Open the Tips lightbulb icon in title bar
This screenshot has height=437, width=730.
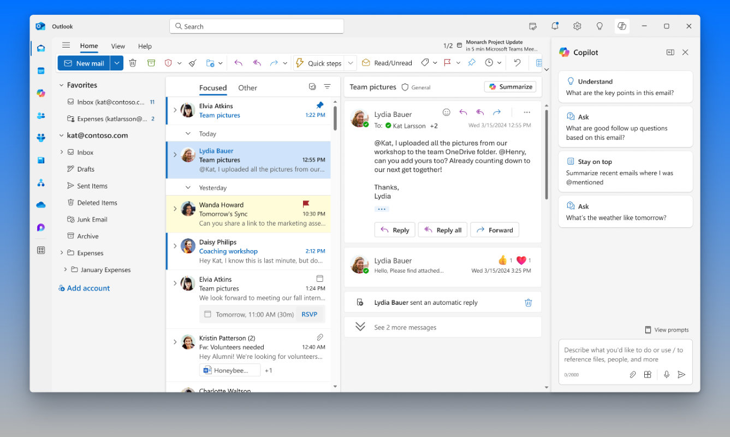tap(600, 26)
